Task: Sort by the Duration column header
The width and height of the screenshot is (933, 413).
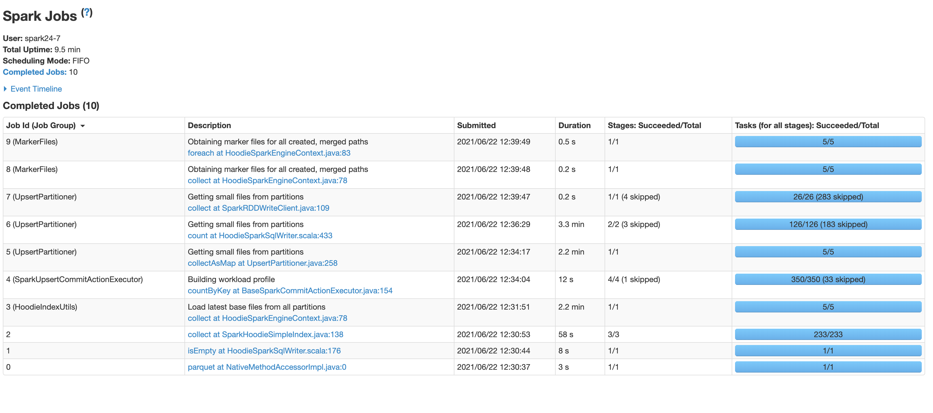Action: tap(574, 125)
